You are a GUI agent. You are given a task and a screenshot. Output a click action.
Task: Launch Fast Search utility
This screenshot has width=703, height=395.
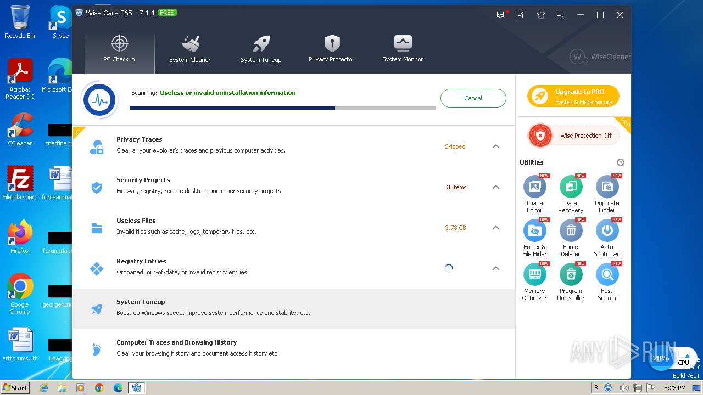click(x=607, y=282)
